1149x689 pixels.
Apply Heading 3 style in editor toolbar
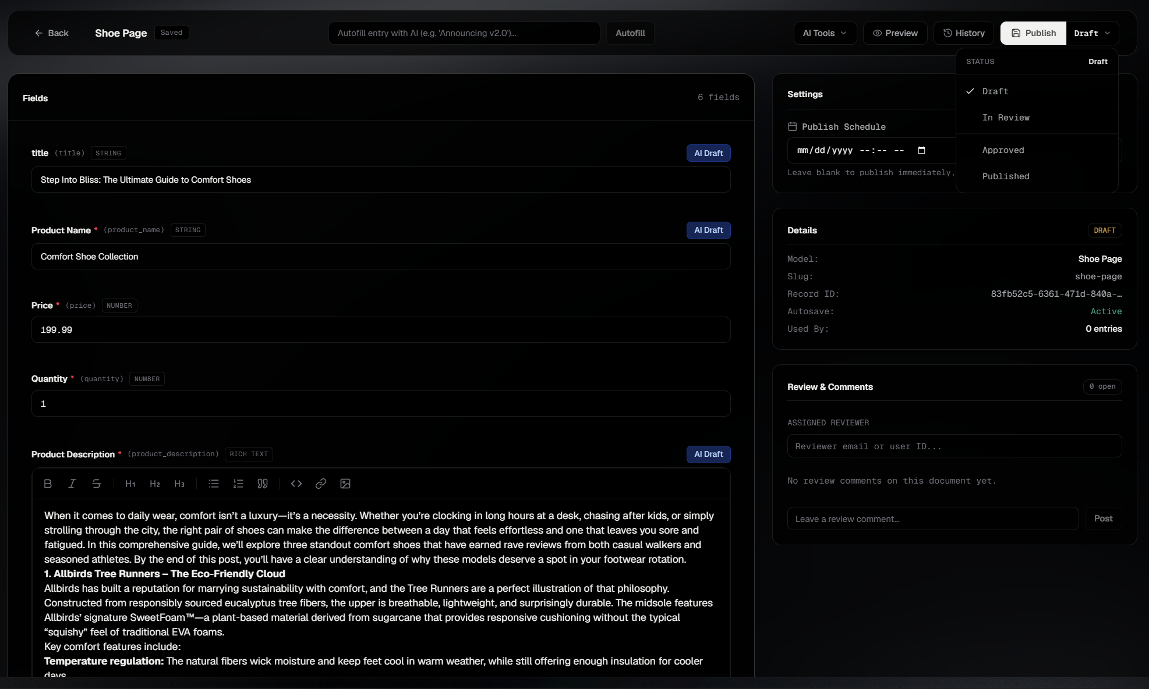(x=179, y=484)
